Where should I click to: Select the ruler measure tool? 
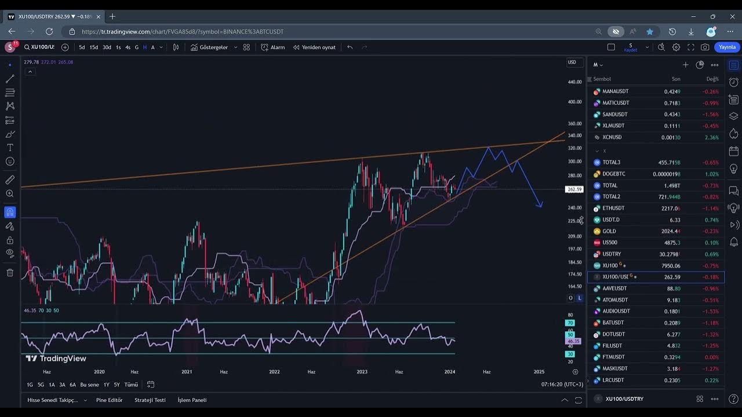click(x=10, y=180)
